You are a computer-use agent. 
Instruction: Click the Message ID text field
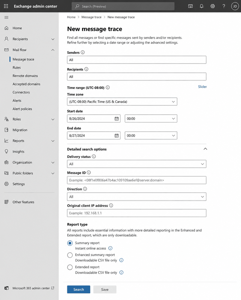pos(137,180)
